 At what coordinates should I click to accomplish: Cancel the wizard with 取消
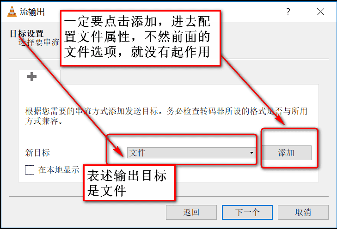point(303,212)
